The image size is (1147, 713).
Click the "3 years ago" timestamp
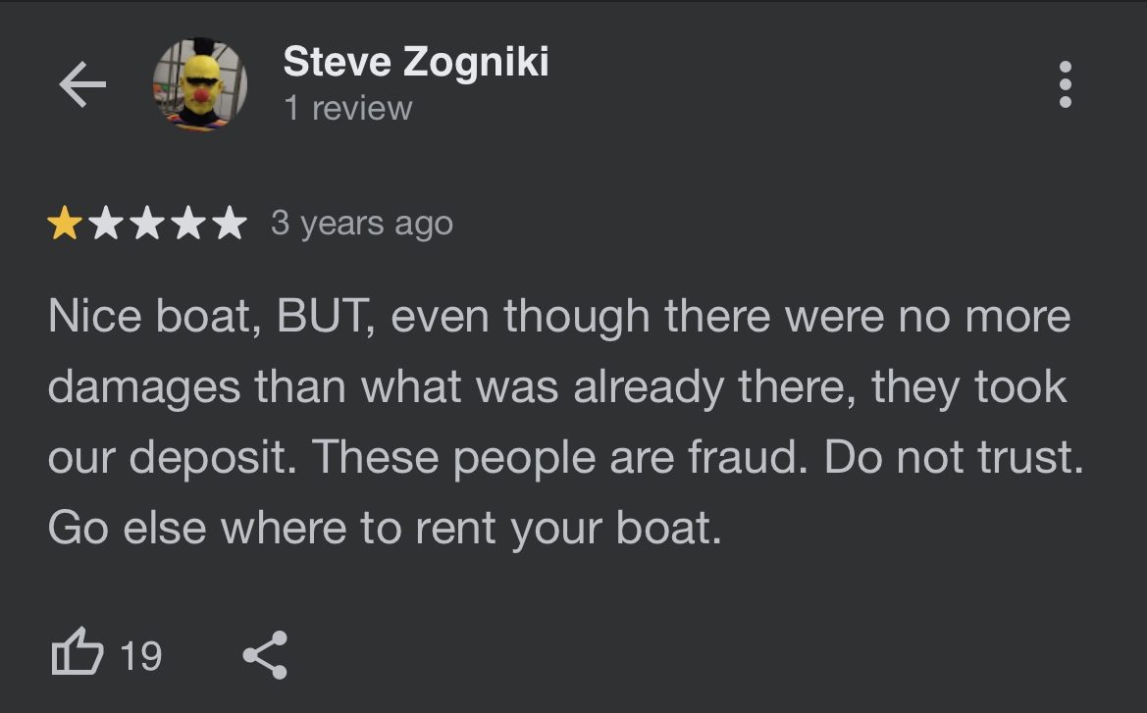click(362, 223)
